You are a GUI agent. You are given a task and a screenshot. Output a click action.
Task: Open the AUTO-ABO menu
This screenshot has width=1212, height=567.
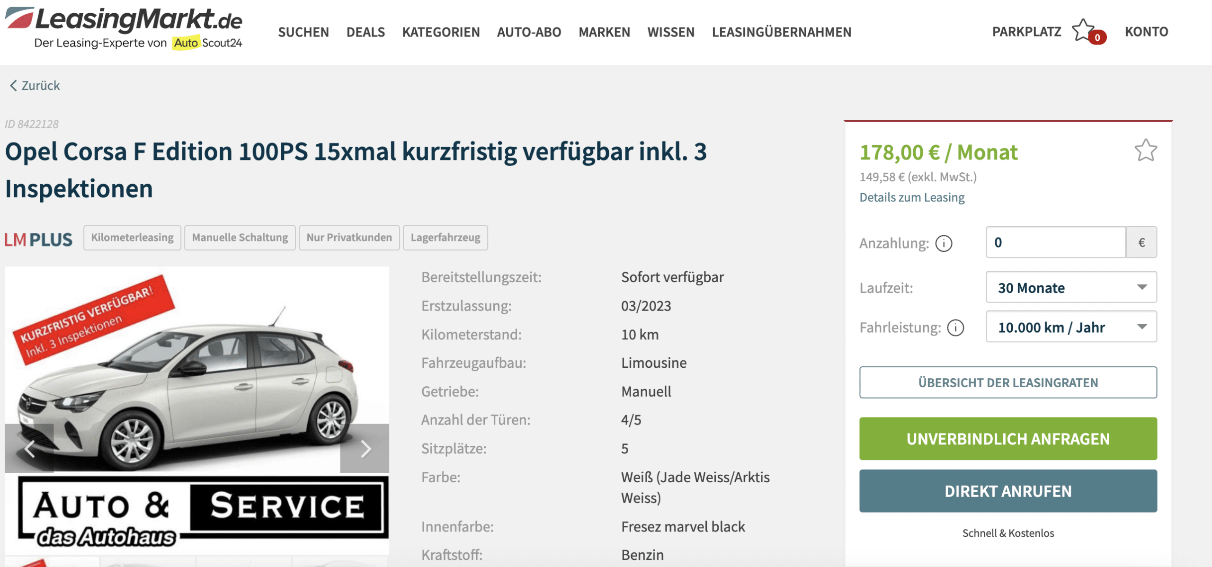(x=529, y=32)
